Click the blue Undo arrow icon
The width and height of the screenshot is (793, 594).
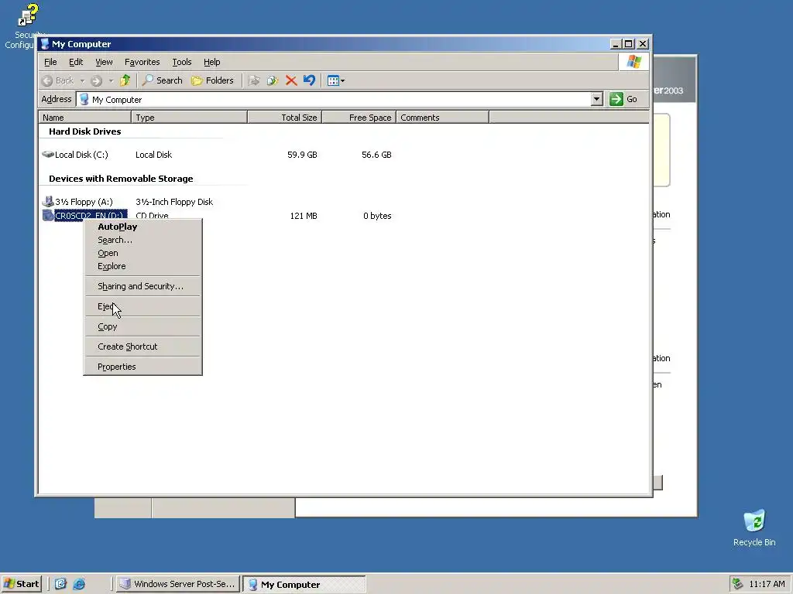pyautogui.click(x=310, y=80)
